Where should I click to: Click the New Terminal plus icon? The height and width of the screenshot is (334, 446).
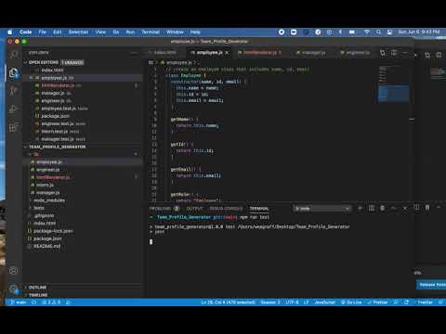pos(360,208)
